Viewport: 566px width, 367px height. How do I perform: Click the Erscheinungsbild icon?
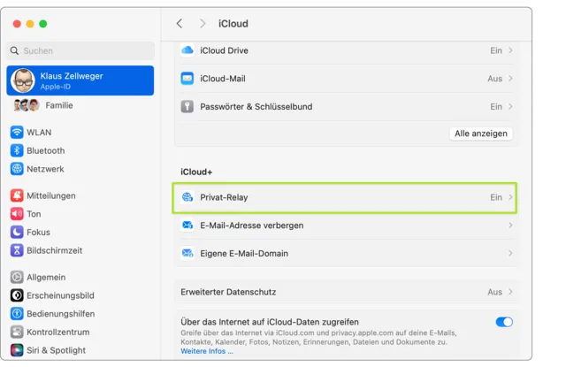tap(17, 295)
